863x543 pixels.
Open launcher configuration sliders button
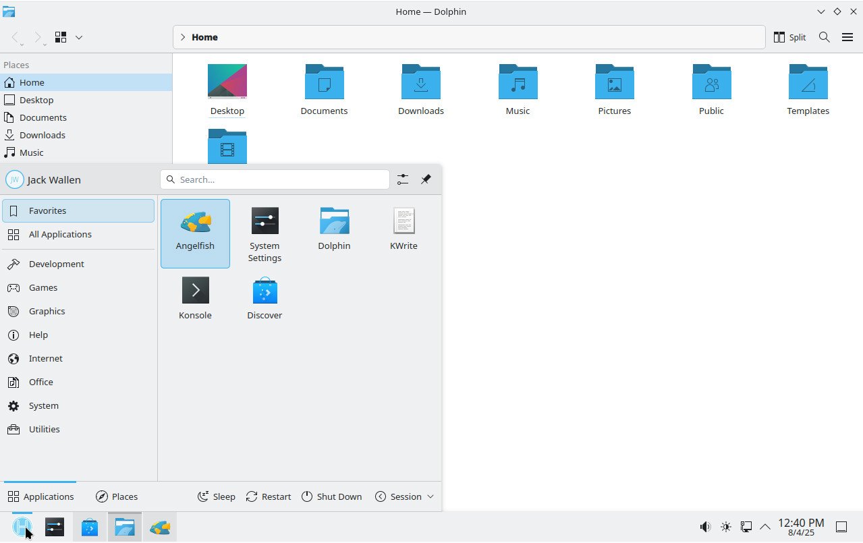click(x=403, y=179)
